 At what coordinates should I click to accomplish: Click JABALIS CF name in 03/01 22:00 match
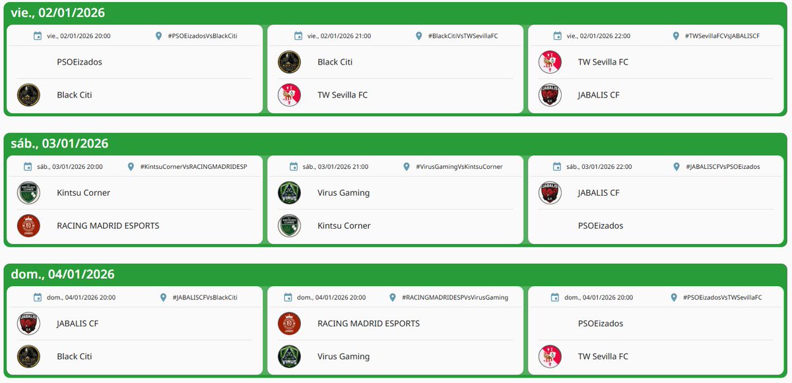coord(599,192)
